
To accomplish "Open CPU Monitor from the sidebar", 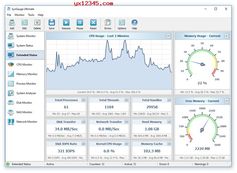I will point(25,65).
